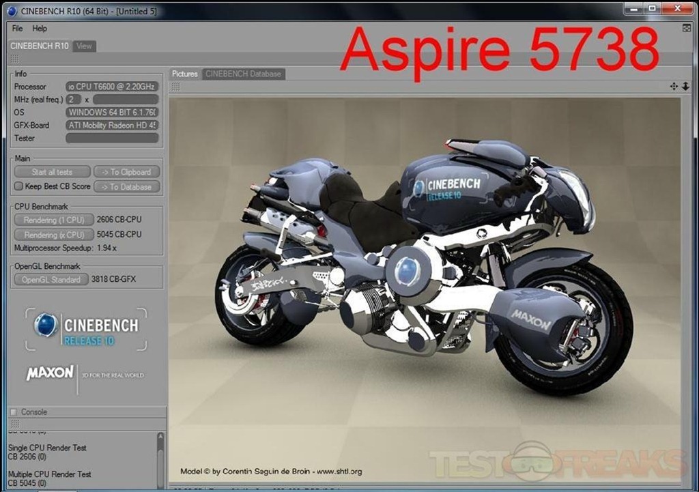Start the OpenGL Standard benchmark
This screenshot has height=492, width=699.
(51, 280)
